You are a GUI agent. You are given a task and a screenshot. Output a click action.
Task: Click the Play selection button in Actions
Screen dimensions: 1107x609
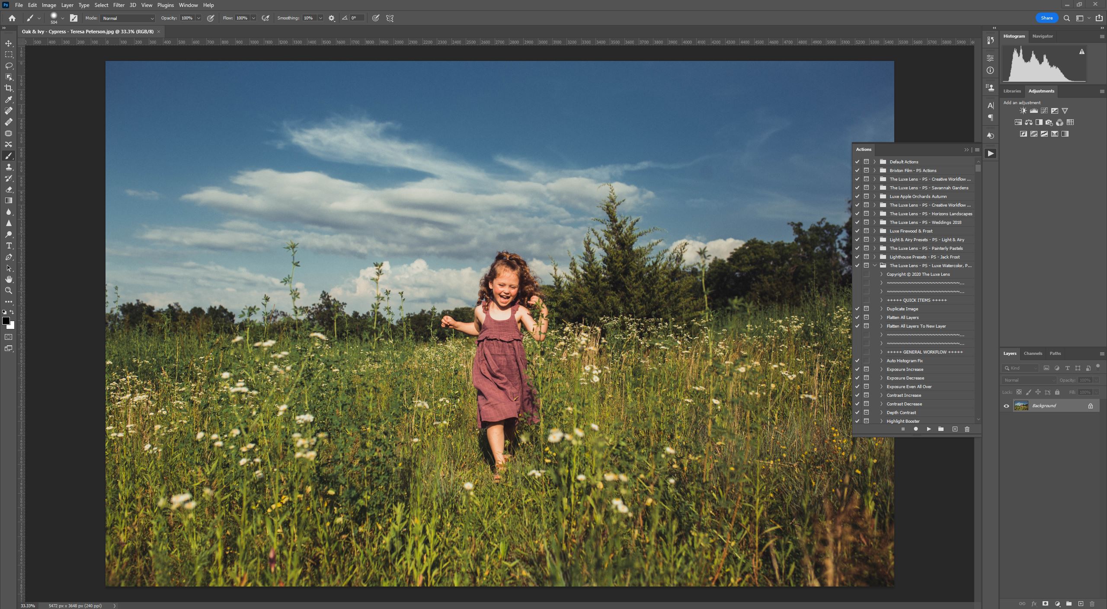928,429
